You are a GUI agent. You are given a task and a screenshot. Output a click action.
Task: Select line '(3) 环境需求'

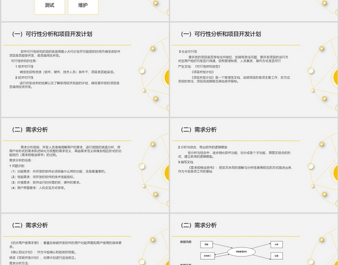click(x=46, y=182)
